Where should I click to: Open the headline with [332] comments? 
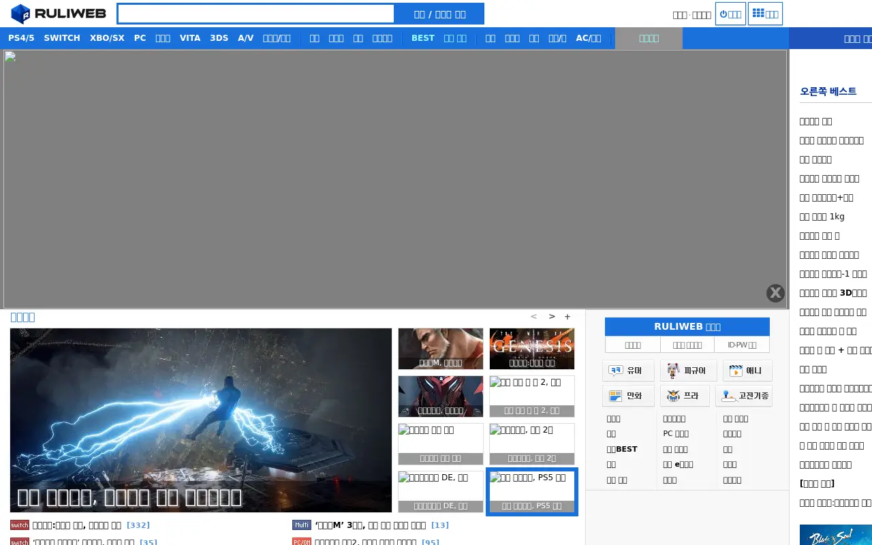[x=91, y=525]
